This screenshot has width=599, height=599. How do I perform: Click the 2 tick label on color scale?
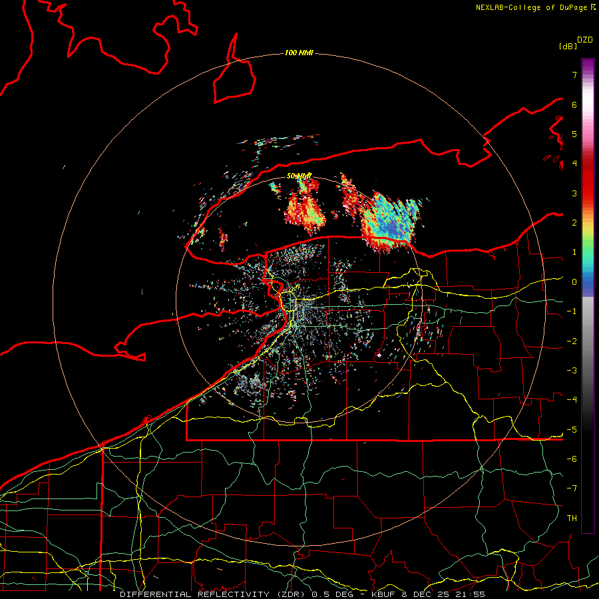(574, 223)
